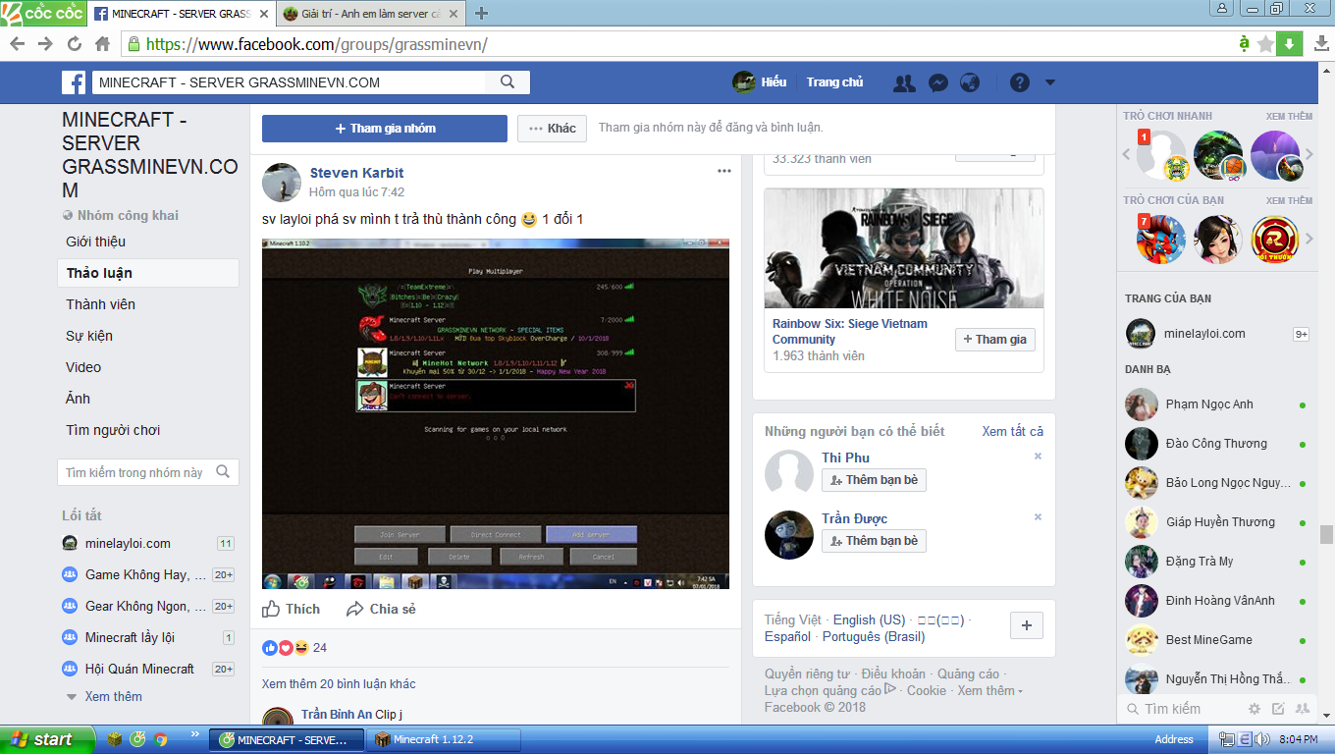Viewport: 1335px width, 754px height.
Task: Click the search magnifier in Facebook bar
Action: pyautogui.click(x=507, y=82)
